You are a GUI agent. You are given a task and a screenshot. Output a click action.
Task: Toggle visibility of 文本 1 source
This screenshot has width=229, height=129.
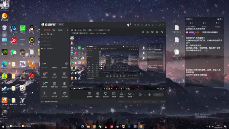(42, 45)
